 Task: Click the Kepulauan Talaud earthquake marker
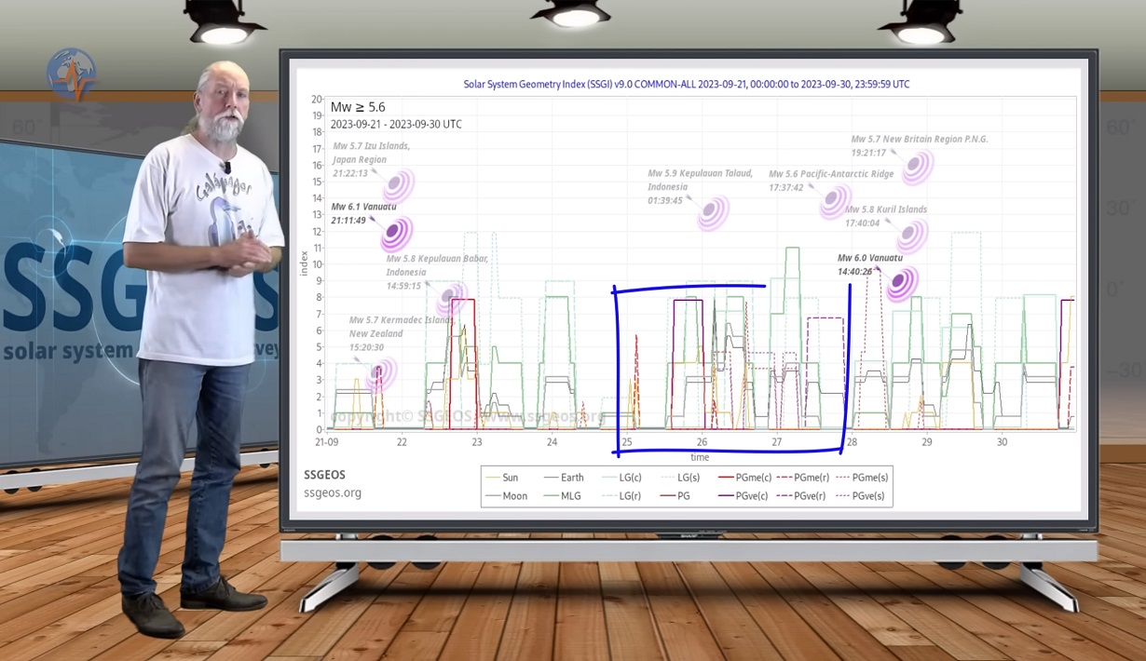714,213
